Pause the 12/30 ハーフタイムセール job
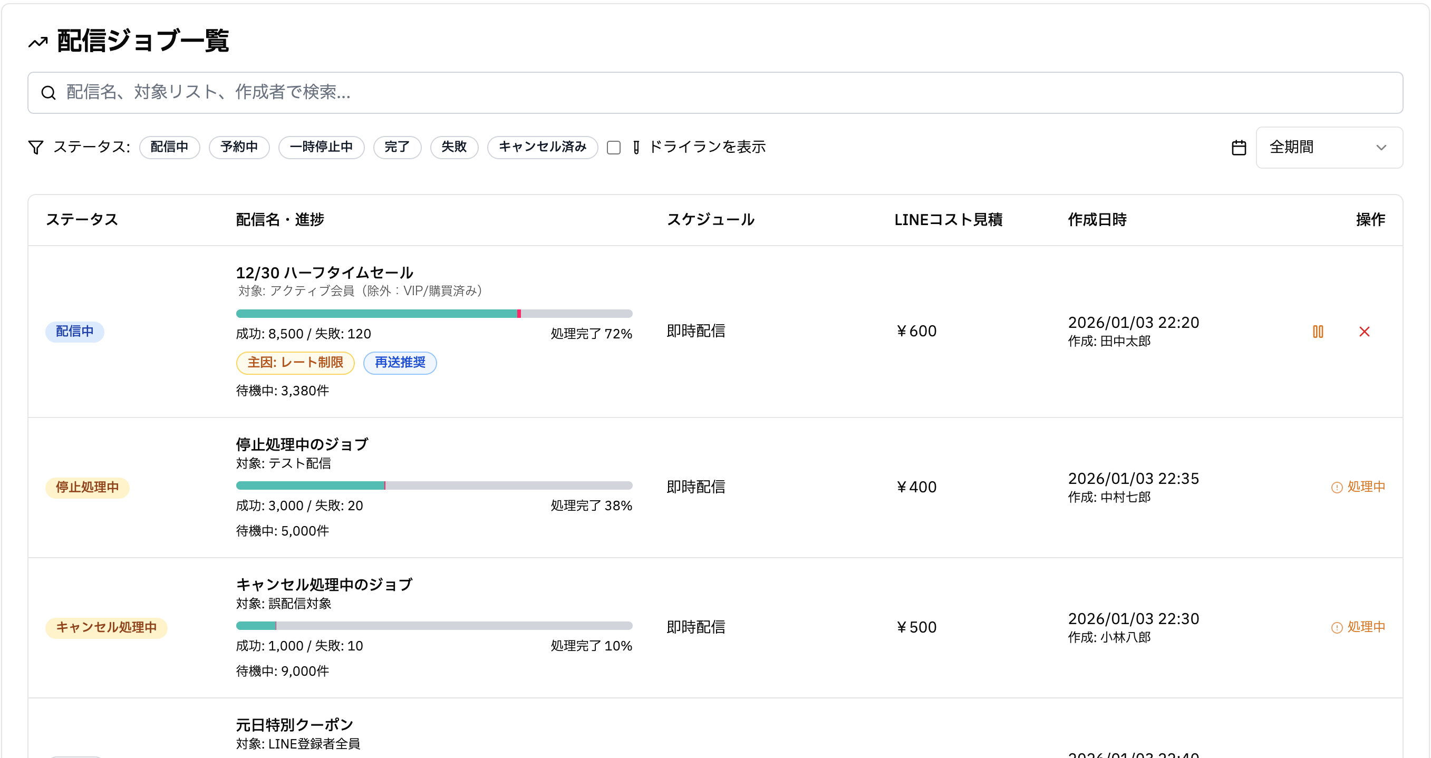1431x758 pixels. pos(1318,332)
